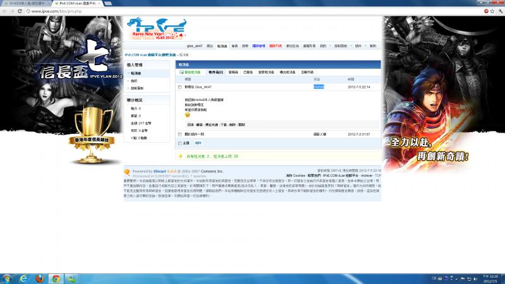The width and height of the screenshot is (505, 284).
Task: Open the Messenger app in the taskbar
Action: tap(71, 278)
